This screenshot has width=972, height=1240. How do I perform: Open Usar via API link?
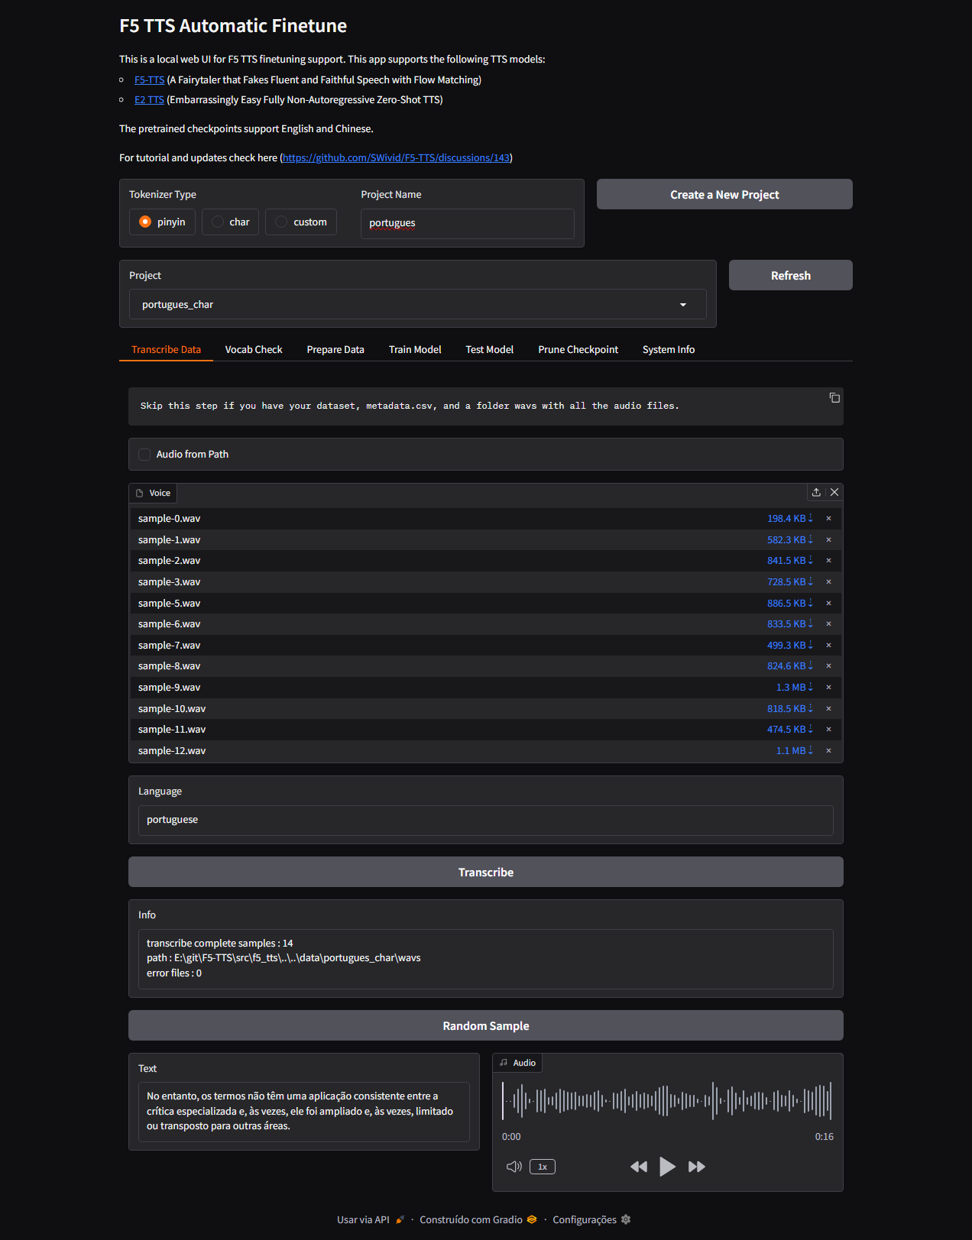[371, 1220]
